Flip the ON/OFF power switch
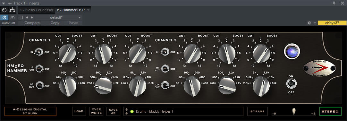The height and width of the screenshot is (121, 347). tap(291, 83)
